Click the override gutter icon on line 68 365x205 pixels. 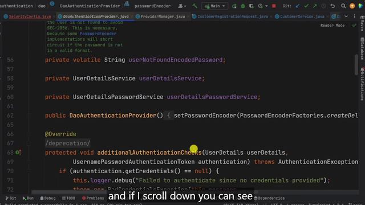tap(18, 153)
